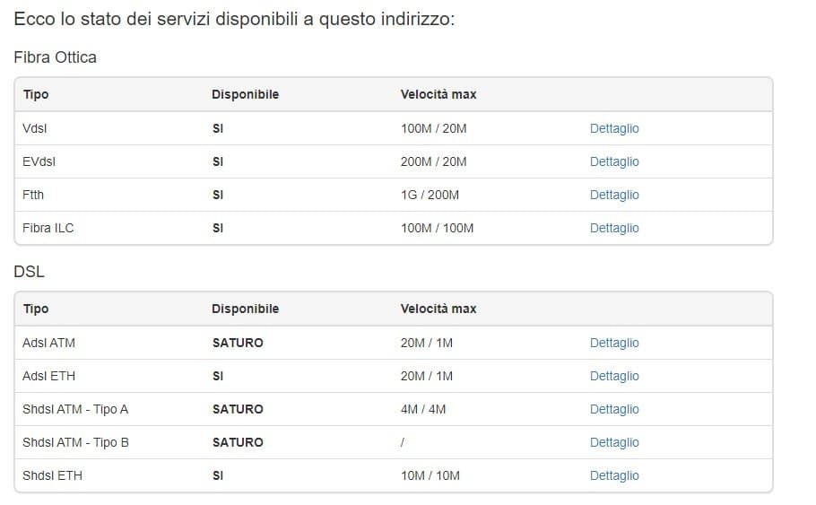Open Dettaglio link for Ftth row
The width and height of the screenshot is (816, 505).
click(x=614, y=195)
